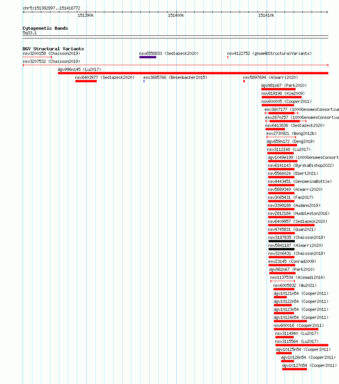Click dgv982n67 (Park2010) label
Image resolution: width=339 pixels, height=384 pixels.
292,269
